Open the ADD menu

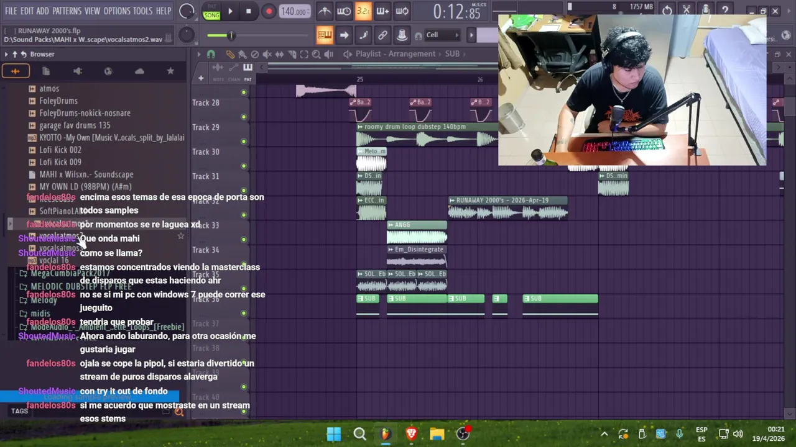coord(42,11)
